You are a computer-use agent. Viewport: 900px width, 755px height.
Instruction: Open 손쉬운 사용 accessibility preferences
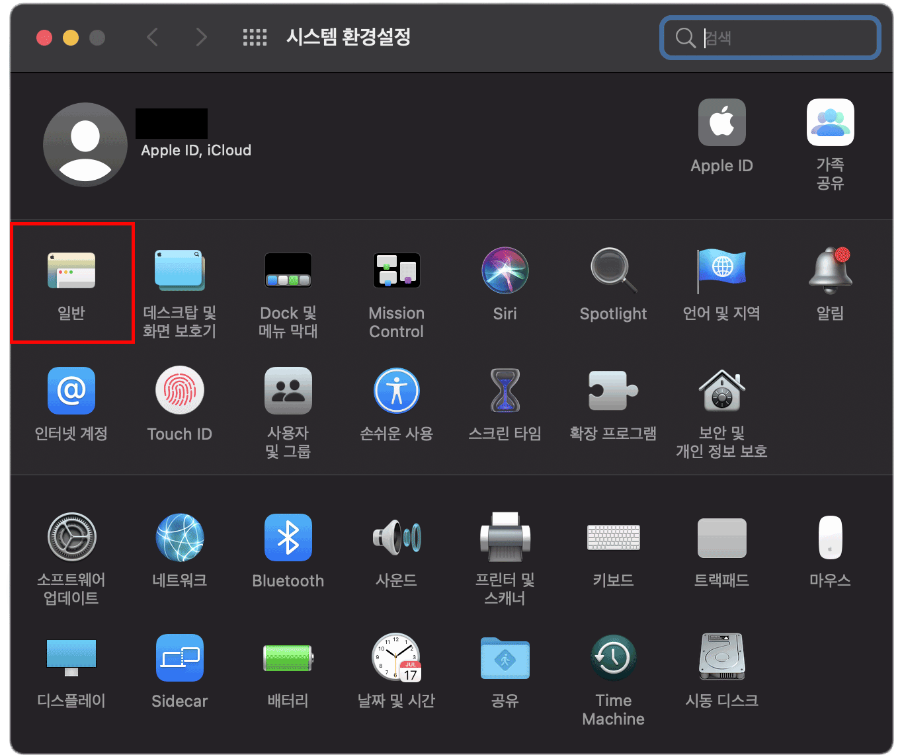396,391
